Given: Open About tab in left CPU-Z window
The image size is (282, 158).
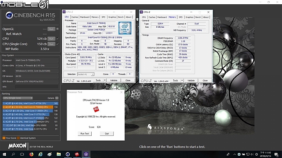Looking at the screenshot, I should (x=128, y=17).
